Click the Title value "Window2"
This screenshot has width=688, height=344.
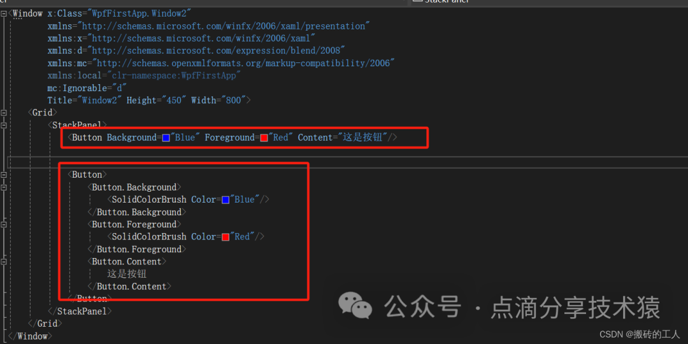click(x=97, y=100)
